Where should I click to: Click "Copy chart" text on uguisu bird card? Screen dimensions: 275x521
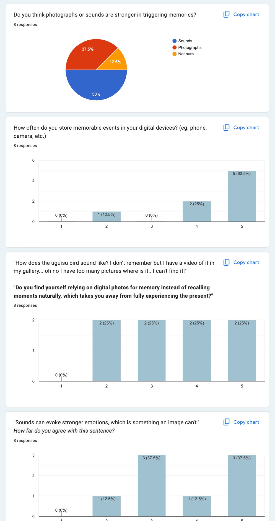pyautogui.click(x=246, y=262)
